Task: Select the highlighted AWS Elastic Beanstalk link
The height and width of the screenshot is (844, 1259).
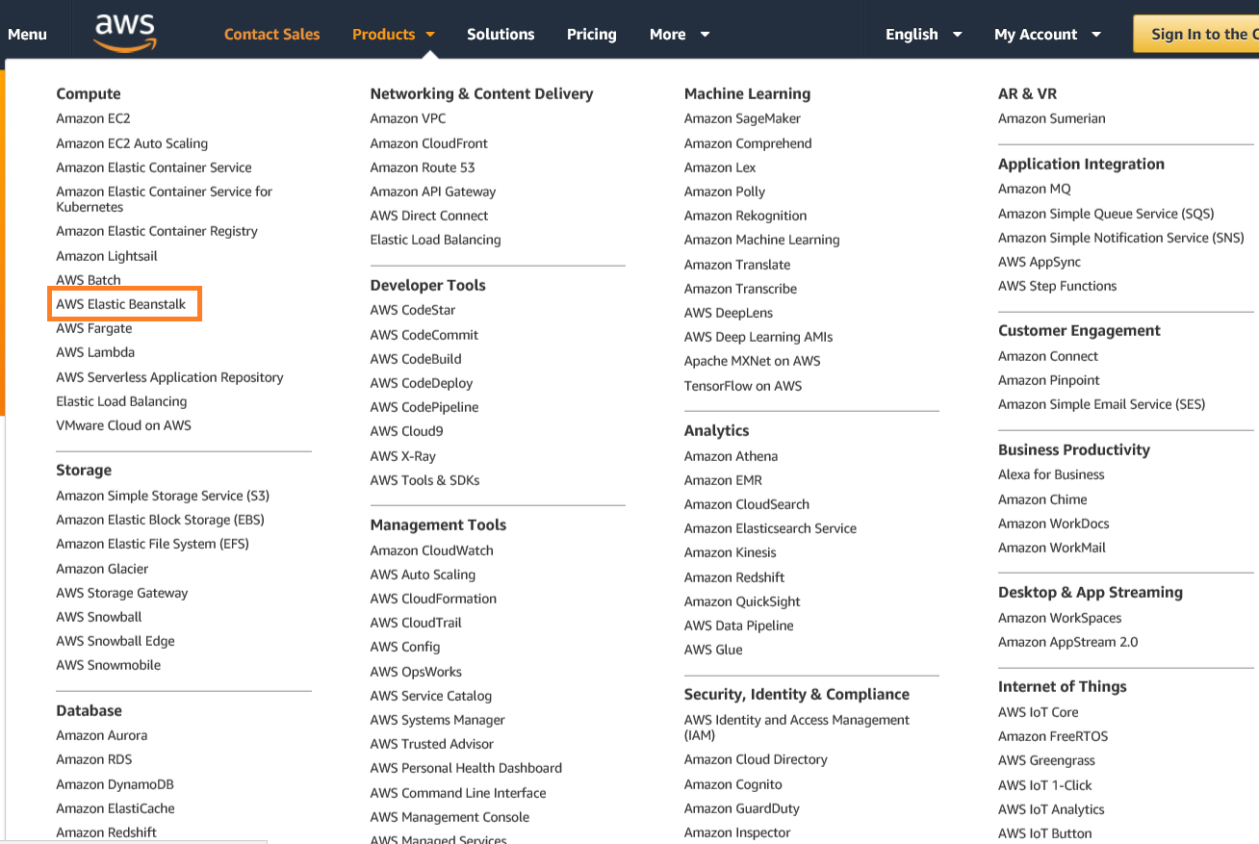Action: tap(124, 303)
